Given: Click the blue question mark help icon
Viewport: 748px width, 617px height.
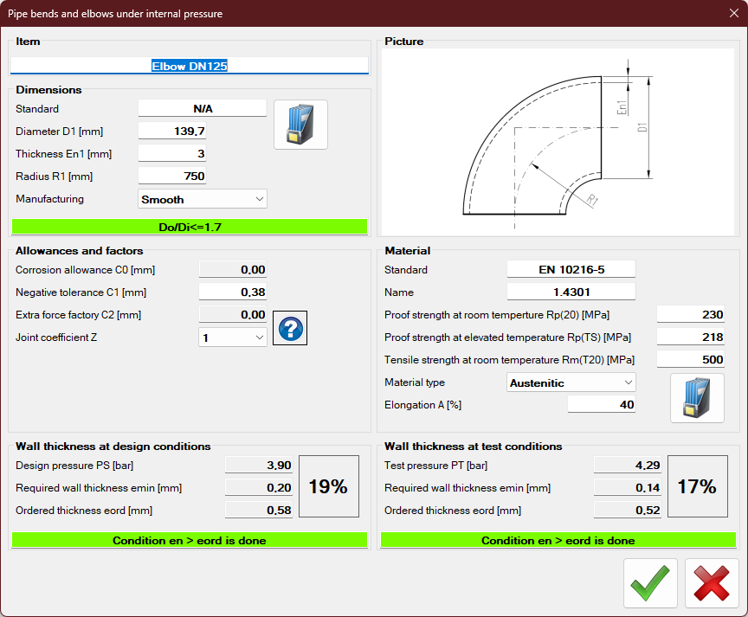Looking at the screenshot, I should (290, 329).
